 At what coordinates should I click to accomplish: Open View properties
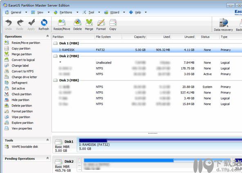[18, 129]
